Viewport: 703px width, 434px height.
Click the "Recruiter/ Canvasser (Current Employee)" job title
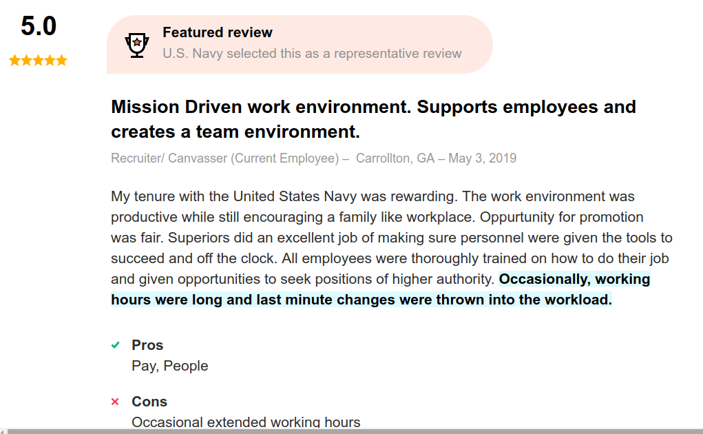tap(225, 158)
